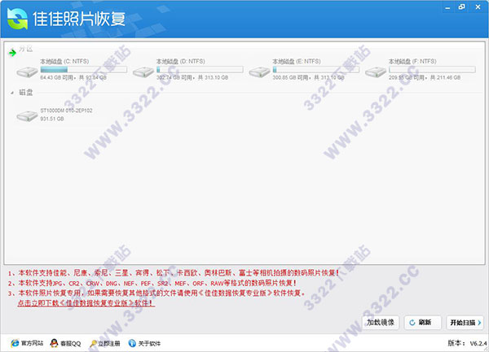Click the 开始扫描 button
This screenshot has width=489, height=352.
pyautogui.click(x=465, y=323)
